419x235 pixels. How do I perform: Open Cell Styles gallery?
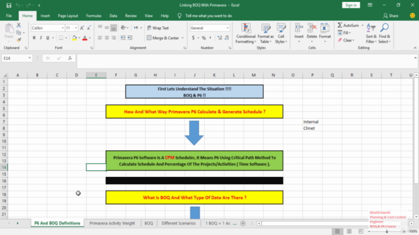[x=281, y=33]
